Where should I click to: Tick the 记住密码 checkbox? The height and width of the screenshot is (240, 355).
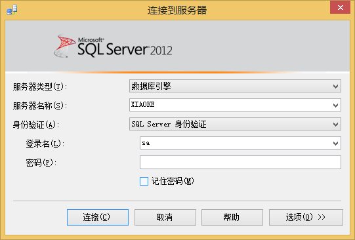click(x=144, y=181)
